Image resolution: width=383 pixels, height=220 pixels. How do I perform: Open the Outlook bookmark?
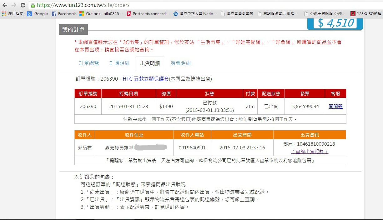pos(101,14)
